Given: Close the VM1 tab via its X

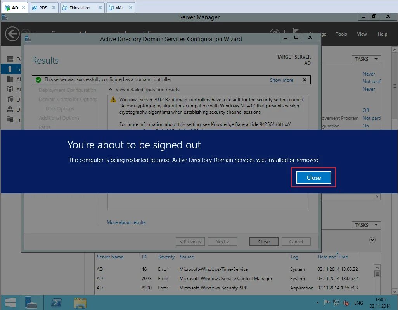Looking at the screenshot, I should click(131, 8).
